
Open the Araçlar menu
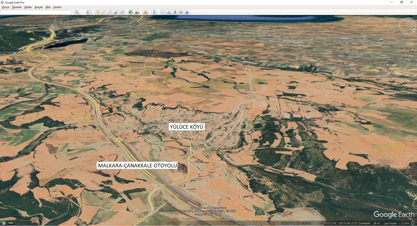[x=39, y=7]
